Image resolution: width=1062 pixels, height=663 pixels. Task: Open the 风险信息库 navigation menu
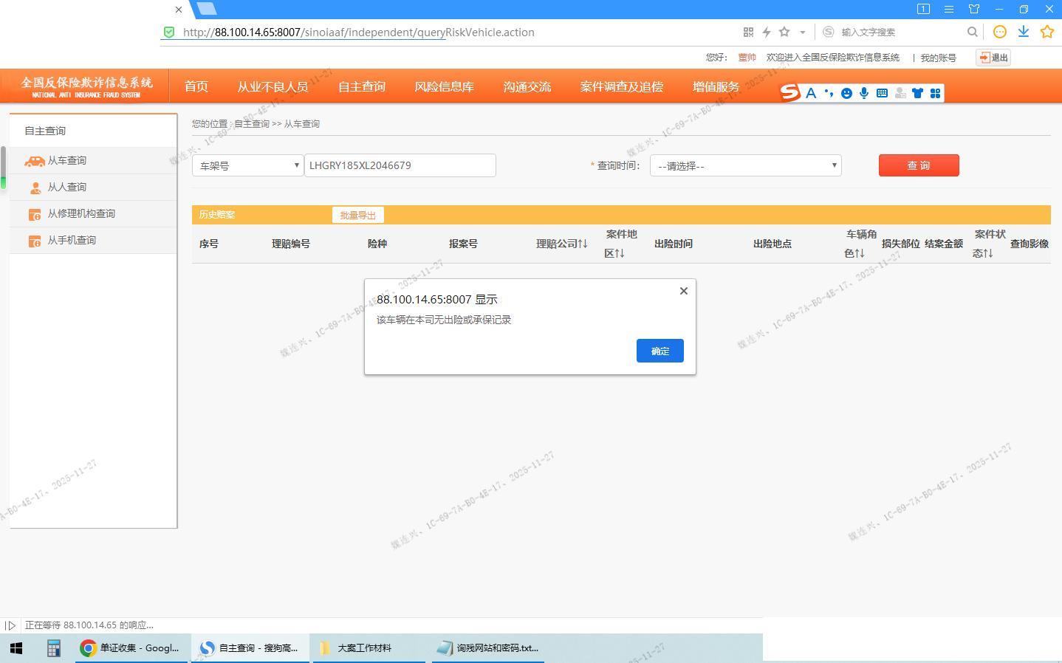click(x=444, y=86)
